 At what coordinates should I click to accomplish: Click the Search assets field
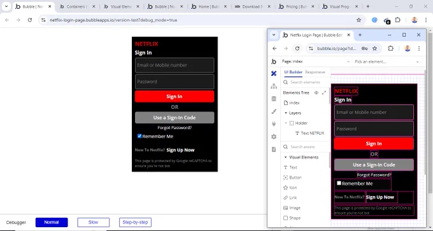[x=305, y=147]
